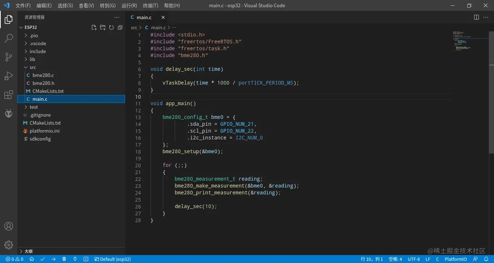Viewport: 494px width, 263px height.
Task: Refresh the explorer file tree
Action: tap(111, 27)
